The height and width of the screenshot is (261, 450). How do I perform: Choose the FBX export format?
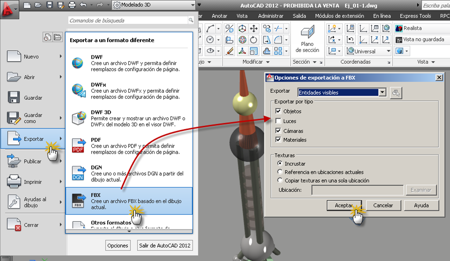pyautogui.click(x=129, y=201)
